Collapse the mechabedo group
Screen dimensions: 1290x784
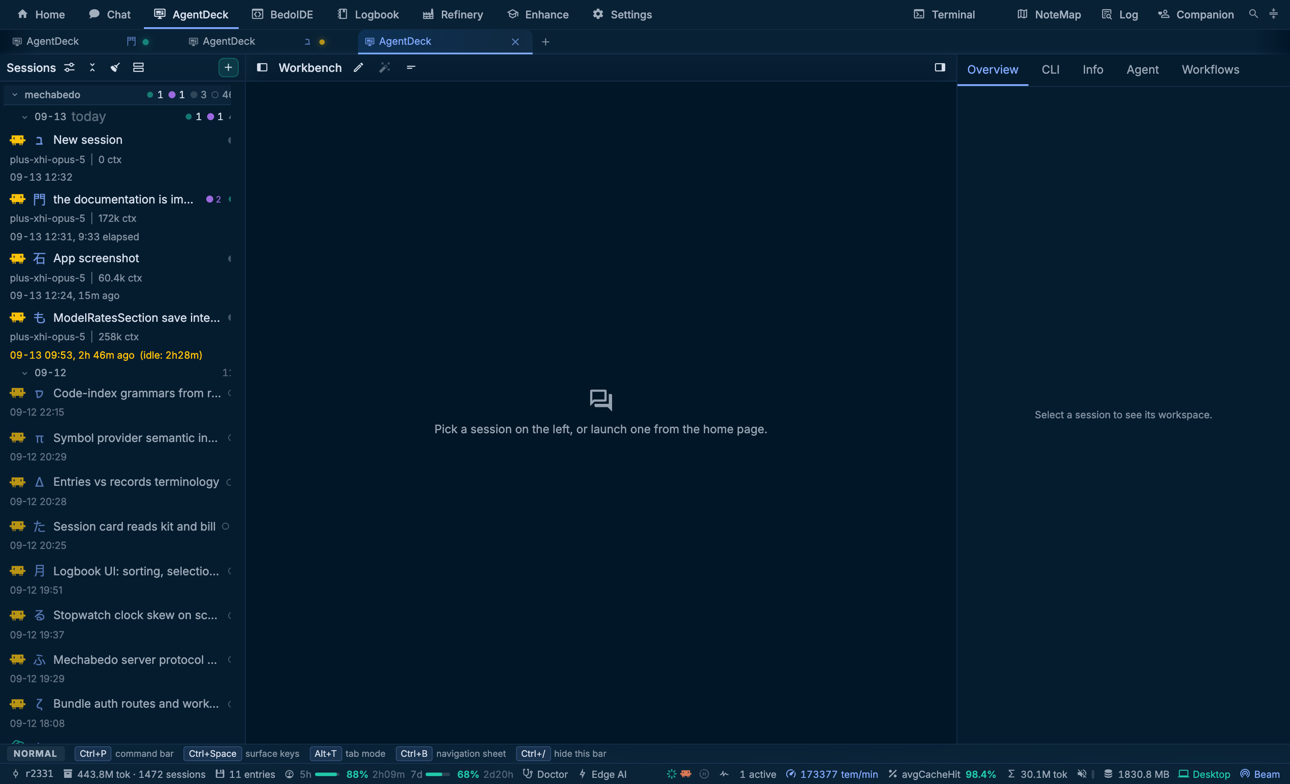click(14, 95)
